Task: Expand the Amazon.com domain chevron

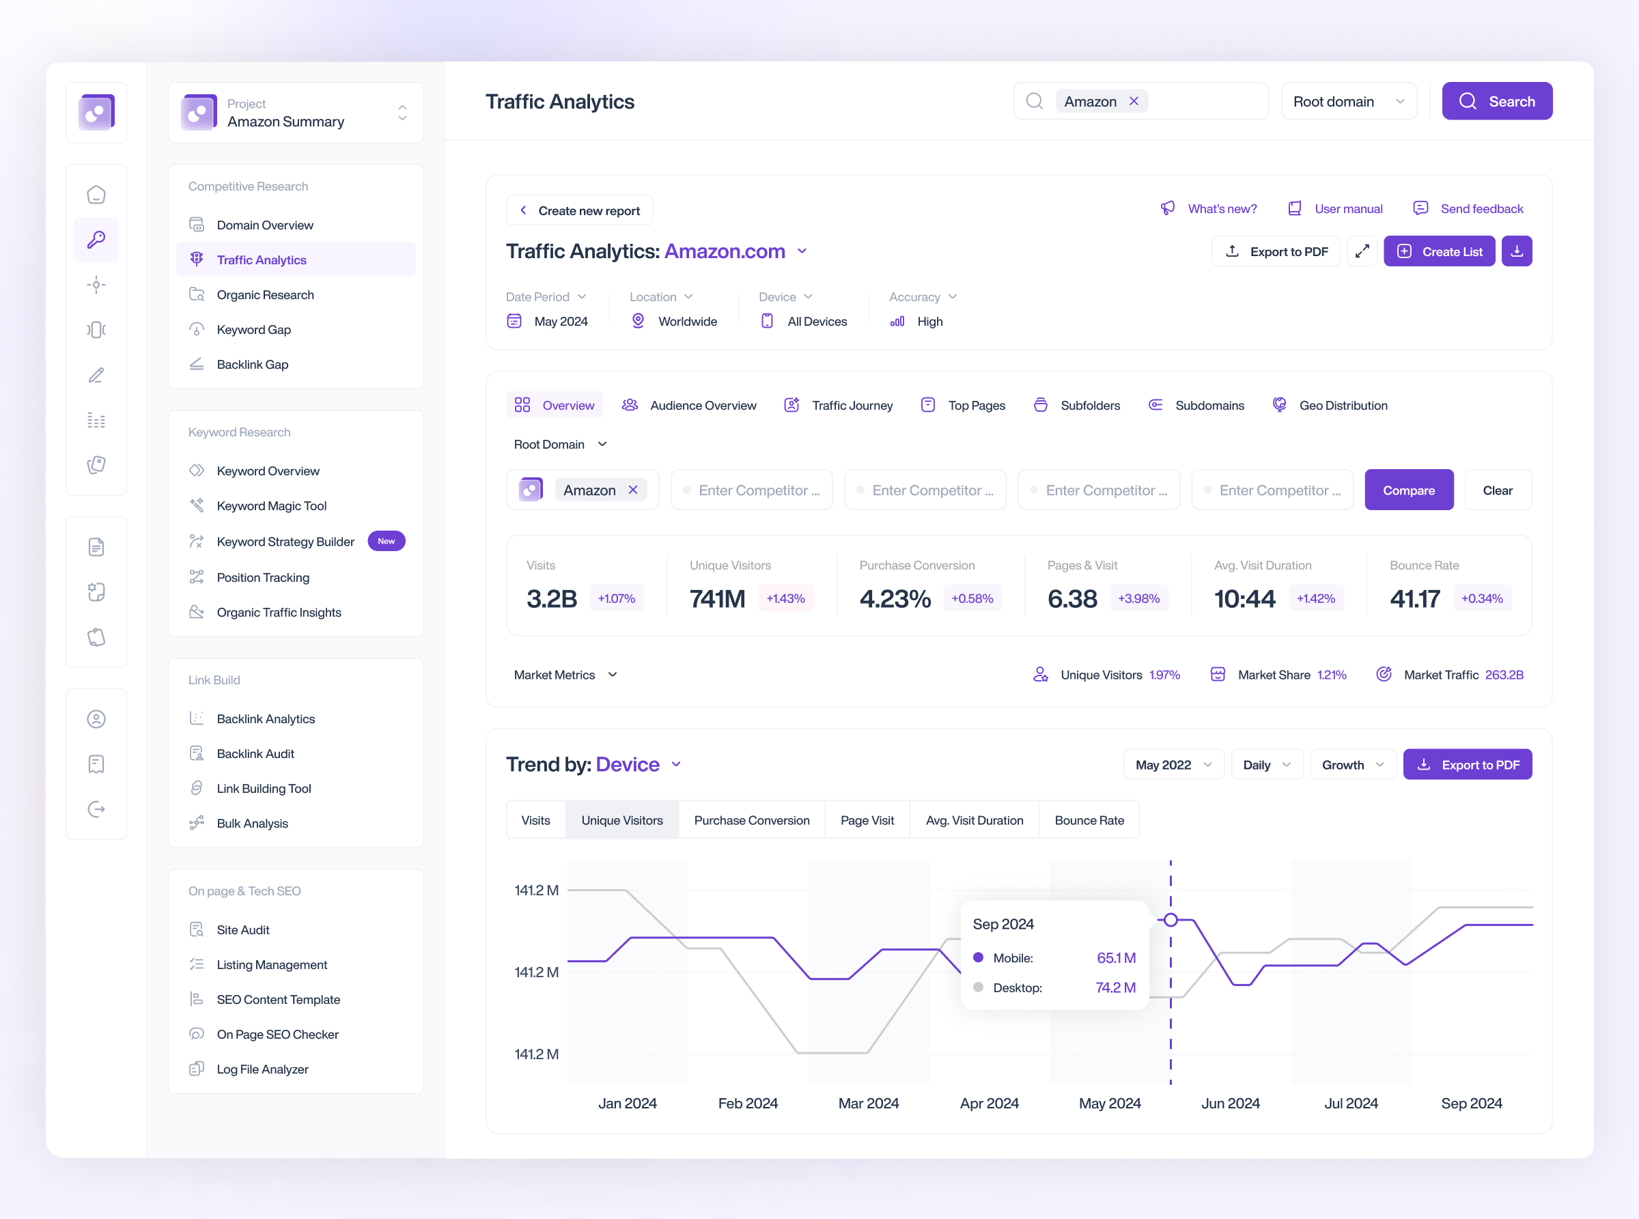Action: 802,251
